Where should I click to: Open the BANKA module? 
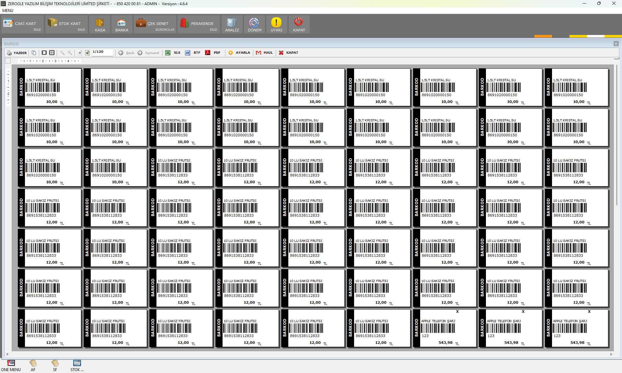(x=121, y=25)
